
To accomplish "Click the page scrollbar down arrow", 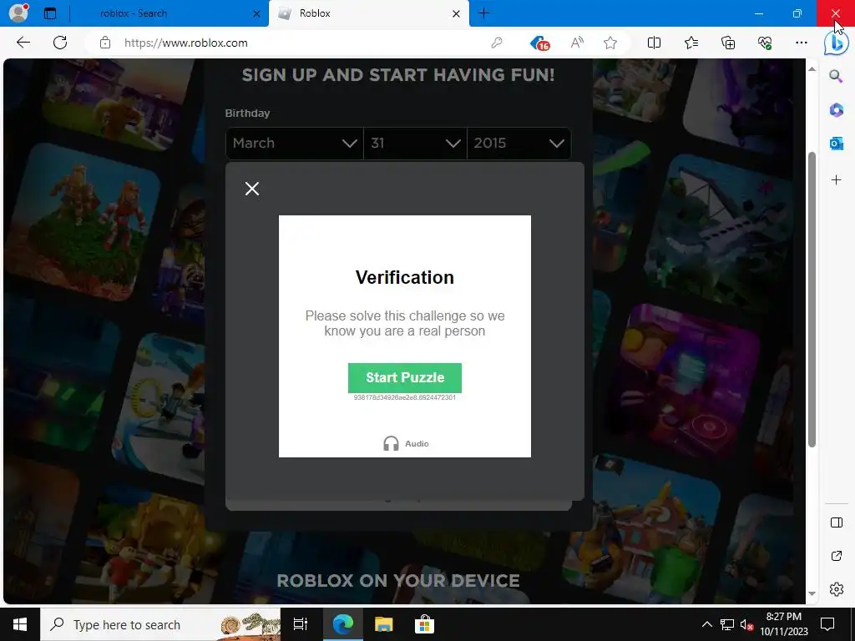I will [812, 593].
